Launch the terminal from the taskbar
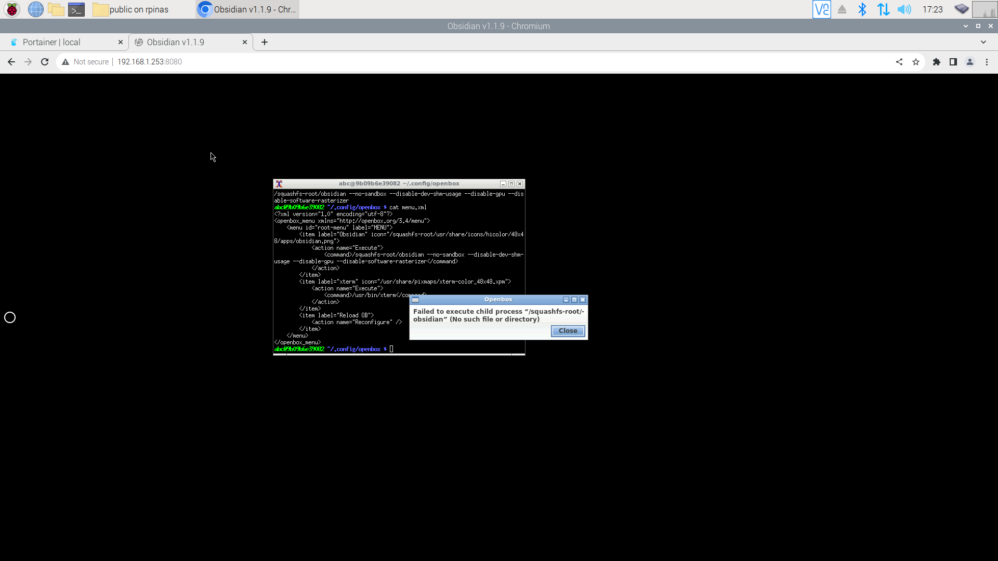The width and height of the screenshot is (998, 561). pyautogui.click(x=76, y=9)
